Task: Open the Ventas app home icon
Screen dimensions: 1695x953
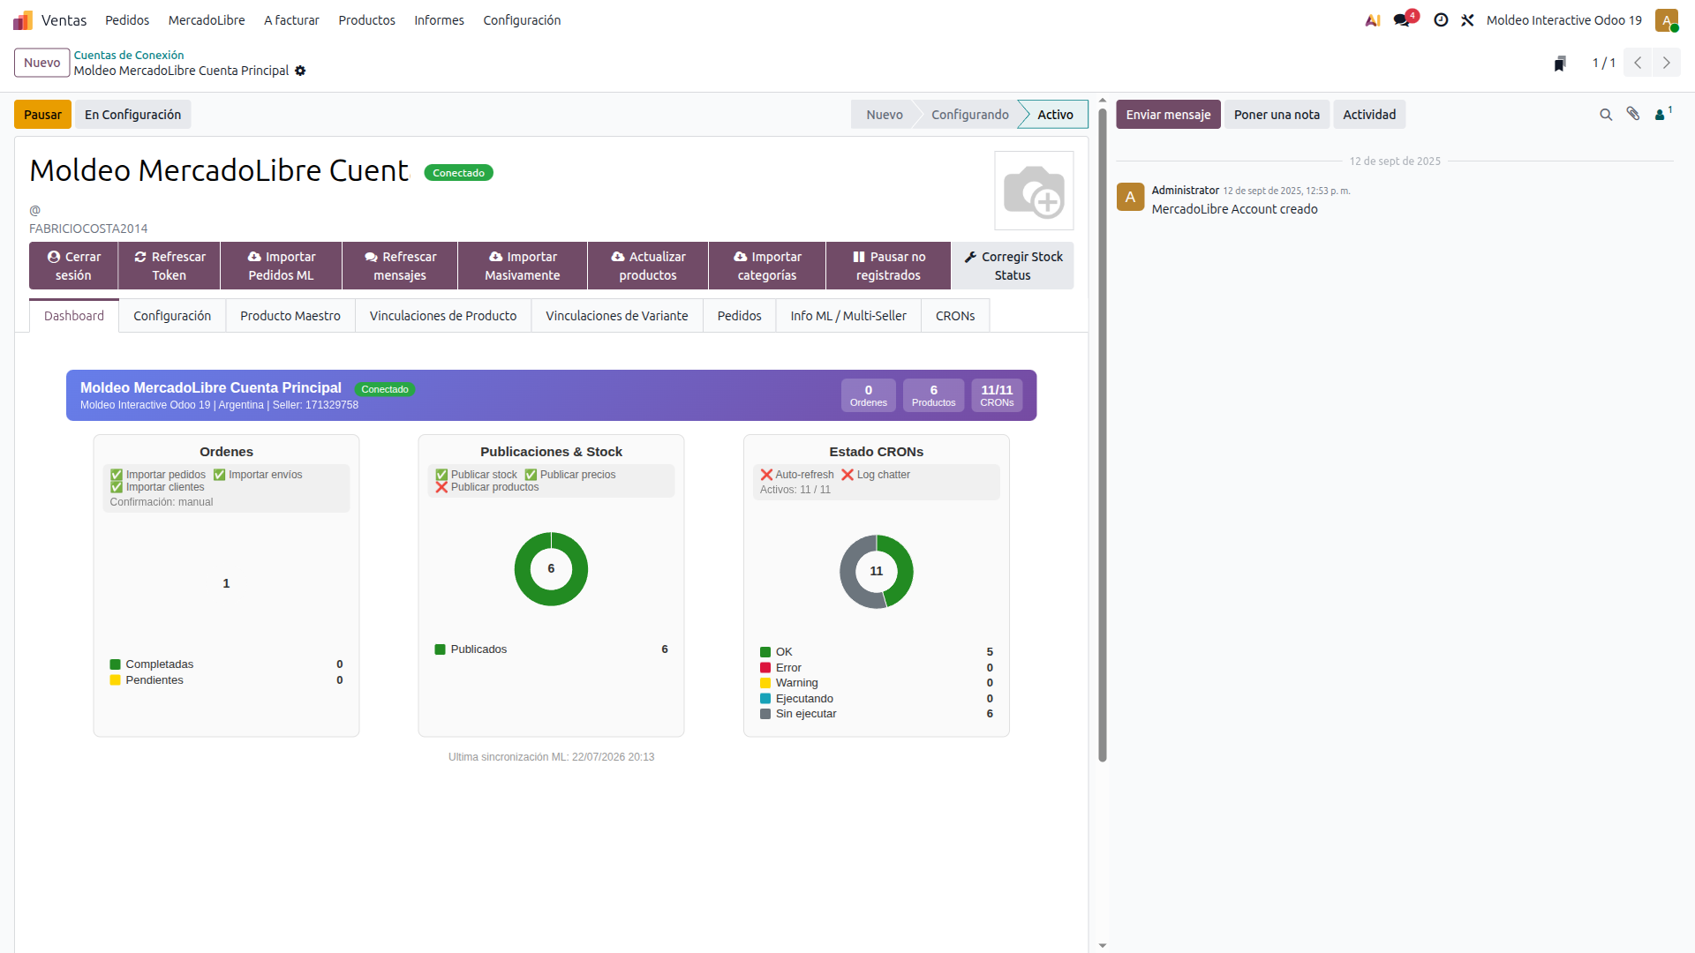Action: point(23,19)
